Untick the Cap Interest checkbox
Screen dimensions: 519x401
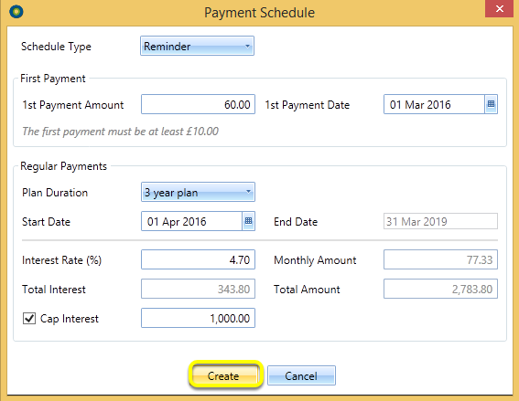(29, 319)
